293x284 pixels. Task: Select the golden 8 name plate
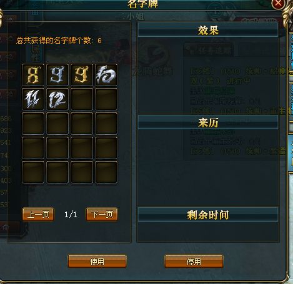click(33, 75)
